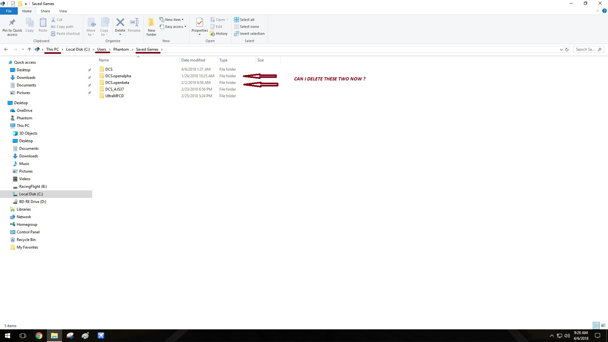Image resolution: width=608 pixels, height=342 pixels.
Task: Go up one folder level
Action: (x=29, y=49)
